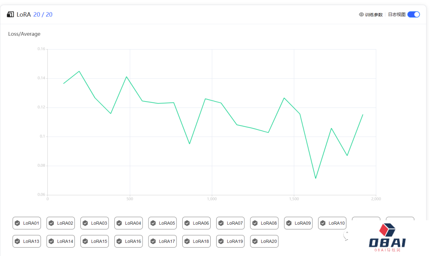Click the shield icon on LoRA03
Screen dimensions: 430x256
pos(85,223)
